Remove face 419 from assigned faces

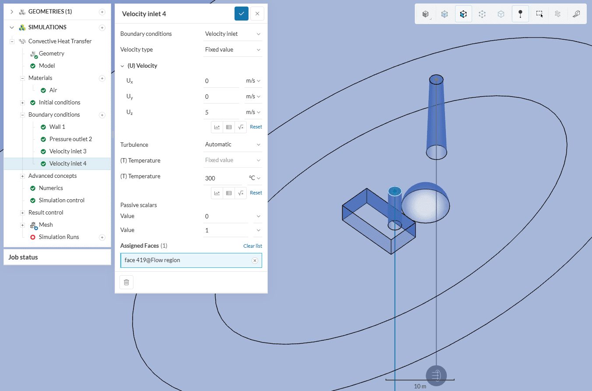pos(255,260)
